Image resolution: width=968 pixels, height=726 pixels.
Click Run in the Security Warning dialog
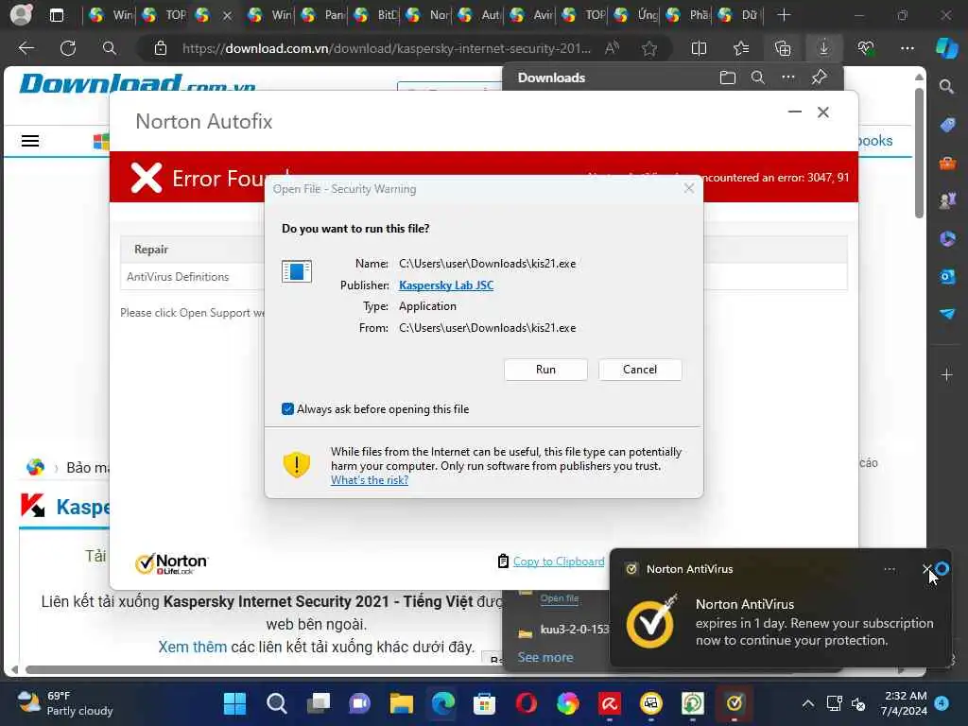coord(545,370)
